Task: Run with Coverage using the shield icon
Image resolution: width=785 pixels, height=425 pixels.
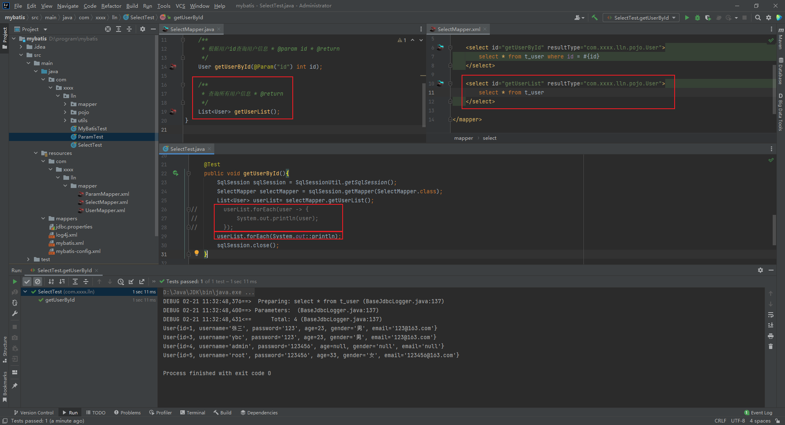Action: [x=708, y=18]
